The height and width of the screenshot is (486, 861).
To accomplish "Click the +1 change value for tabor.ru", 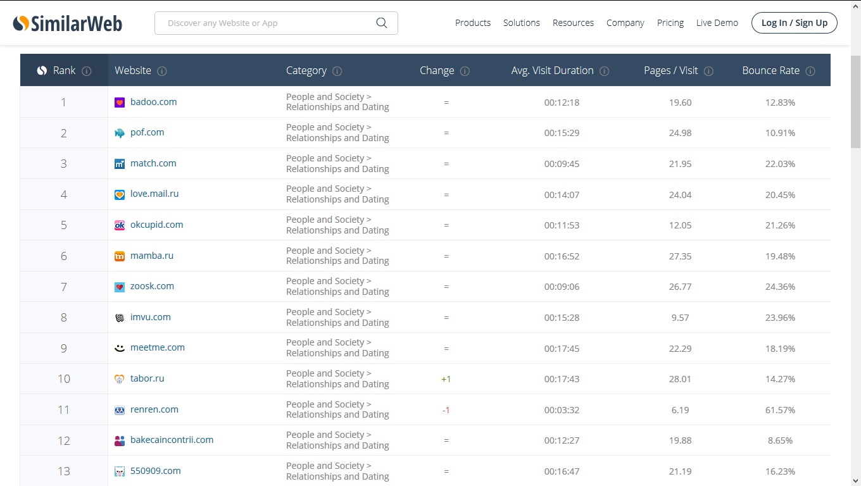I will [x=446, y=379].
